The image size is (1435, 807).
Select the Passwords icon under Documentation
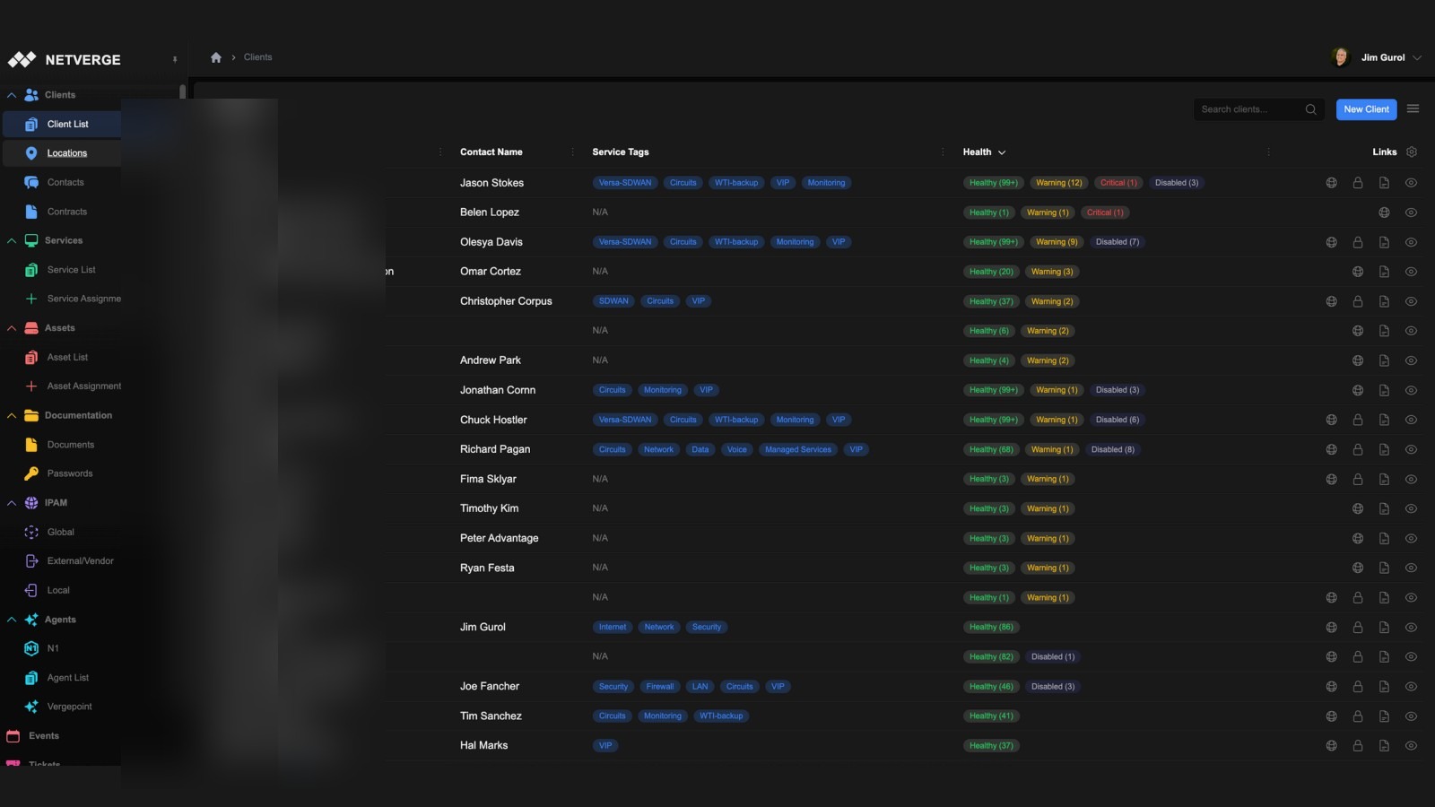pos(32,473)
